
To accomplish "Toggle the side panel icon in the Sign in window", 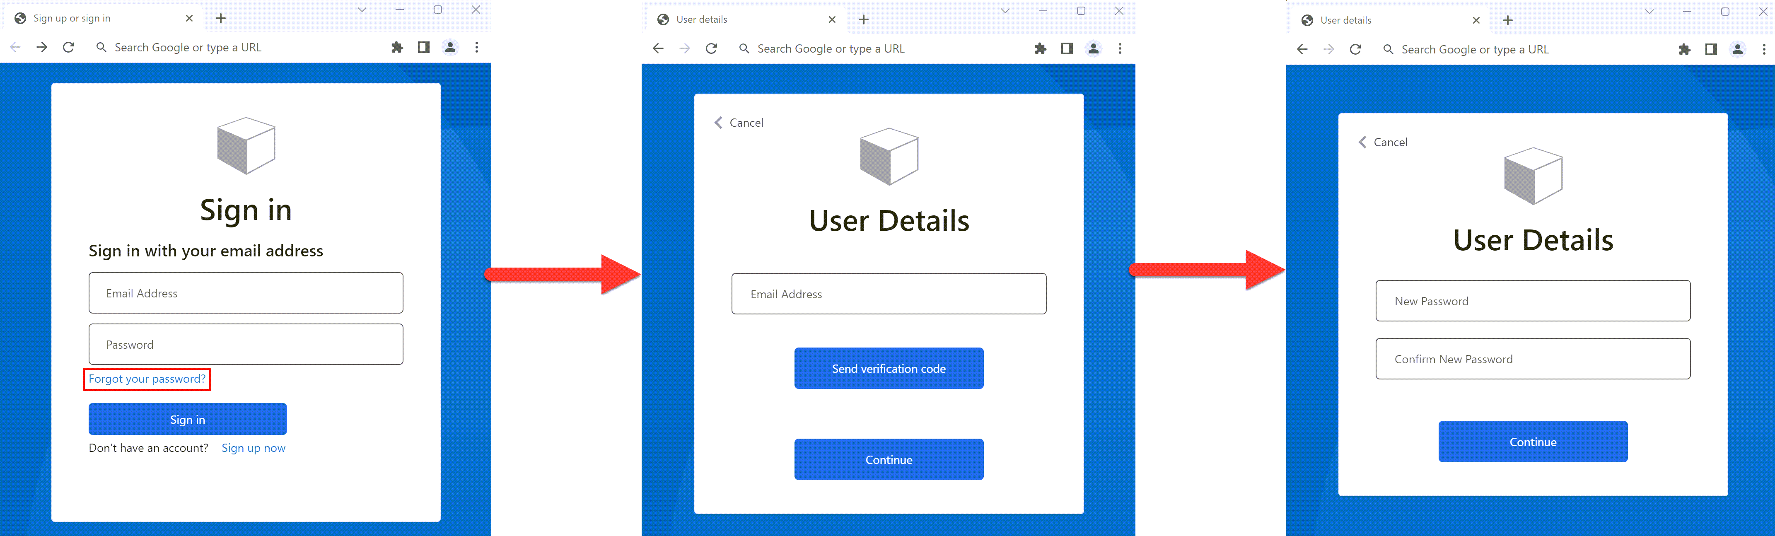I will point(424,48).
